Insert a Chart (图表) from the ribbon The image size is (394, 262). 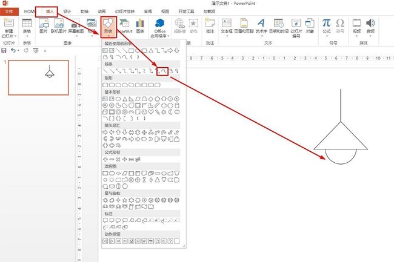click(140, 27)
